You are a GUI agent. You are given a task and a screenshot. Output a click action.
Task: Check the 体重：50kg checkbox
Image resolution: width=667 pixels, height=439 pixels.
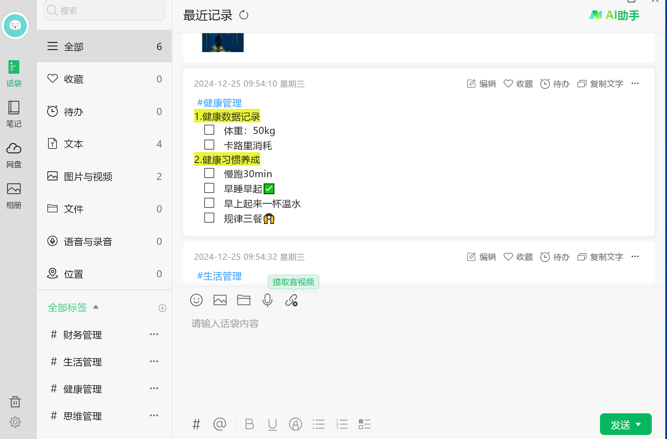[x=209, y=130]
